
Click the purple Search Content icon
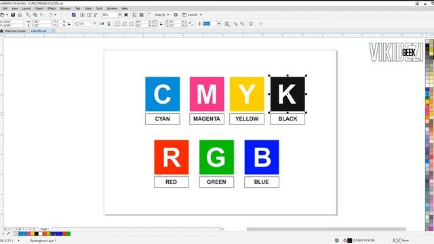(x=74, y=15)
